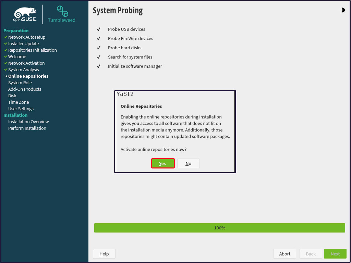Confirm with Yes in Online Repositories dialog
Image resolution: width=351 pixels, height=263 pixels.
click(163, 163)
